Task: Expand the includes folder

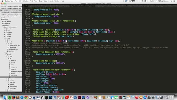Action: coord(5,29)
